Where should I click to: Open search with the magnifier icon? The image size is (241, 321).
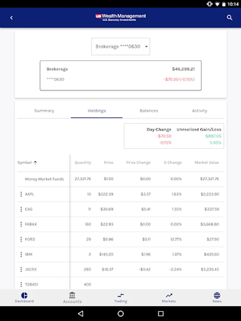pyautogui.click(x=230, y=17)
